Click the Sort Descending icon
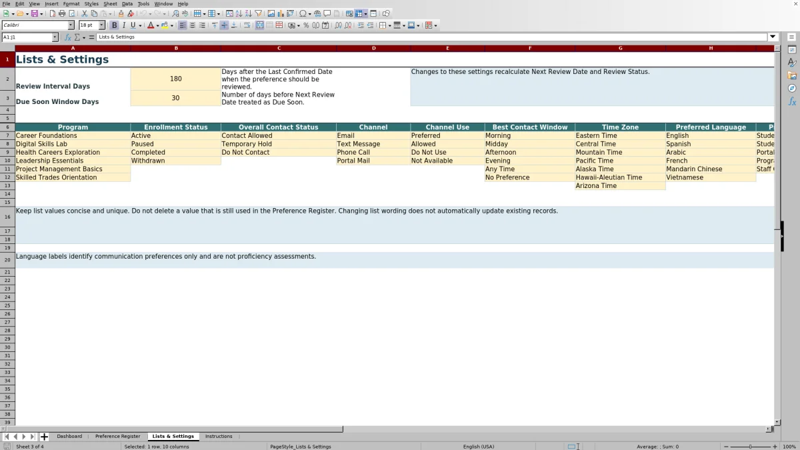The height and width of the screenshot is (450, 800). point(248,13)
